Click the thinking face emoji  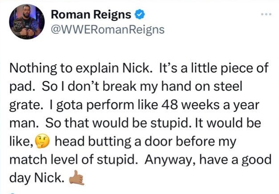tap(42, 141)
